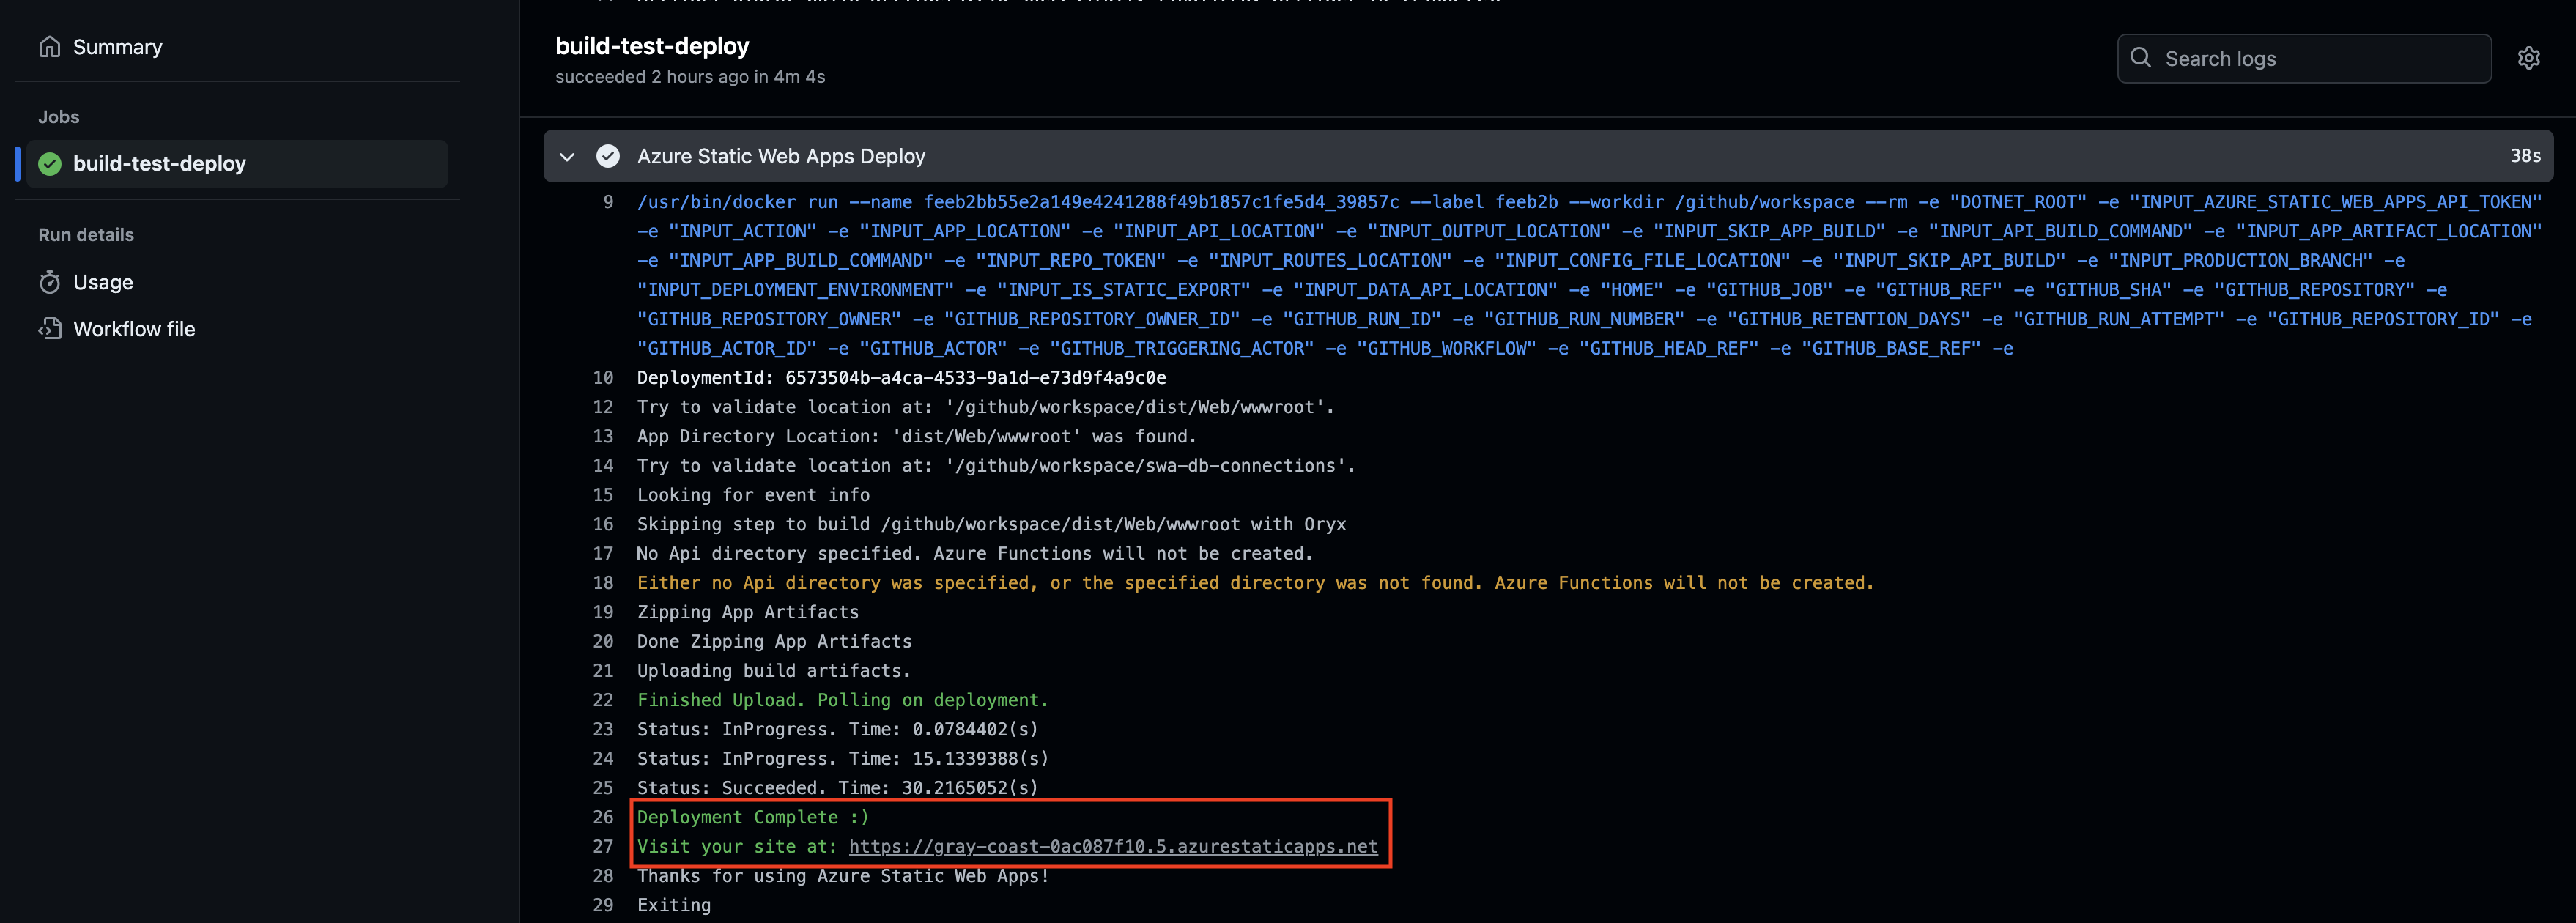Click 'succeeded 2 hours ago in 4m 4s' status text
This screenshot has width=2576, height=923.
point(690,77)
